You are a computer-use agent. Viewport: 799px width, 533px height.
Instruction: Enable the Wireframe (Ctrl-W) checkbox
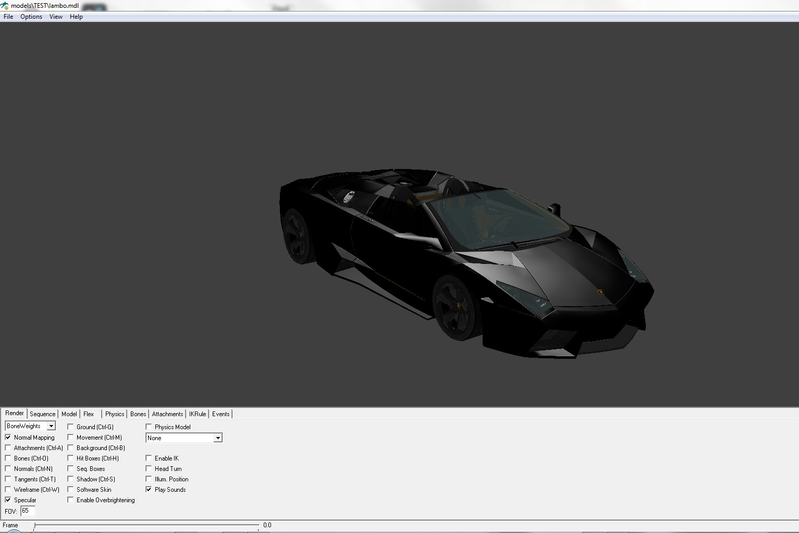(8, 490)
